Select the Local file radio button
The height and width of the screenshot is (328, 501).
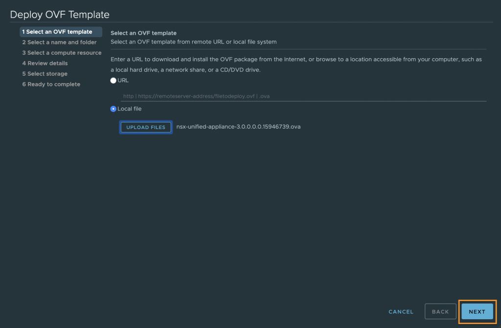click(113, 109)
